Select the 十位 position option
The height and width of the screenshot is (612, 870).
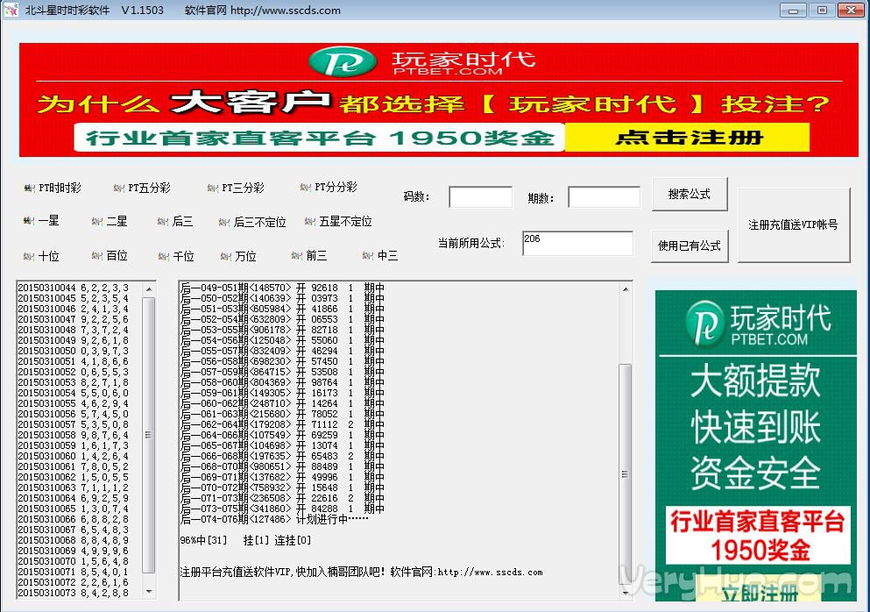click(41, 256)
